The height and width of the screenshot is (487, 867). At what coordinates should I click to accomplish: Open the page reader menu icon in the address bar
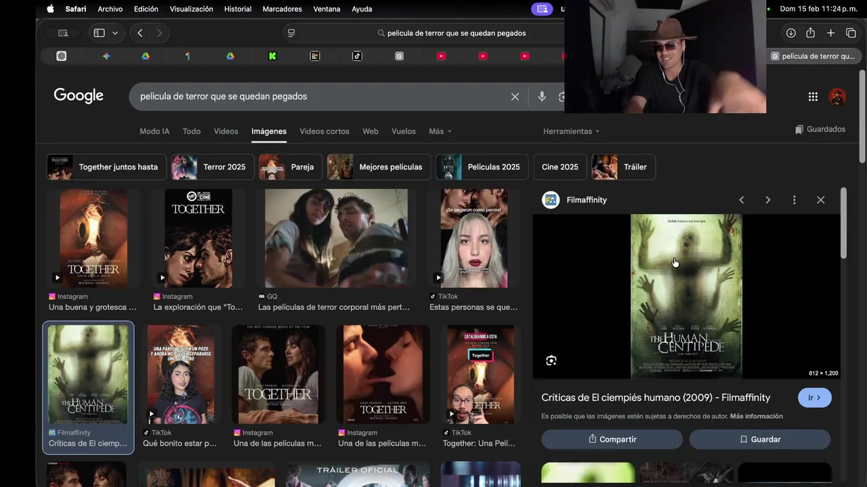point(291,33)
